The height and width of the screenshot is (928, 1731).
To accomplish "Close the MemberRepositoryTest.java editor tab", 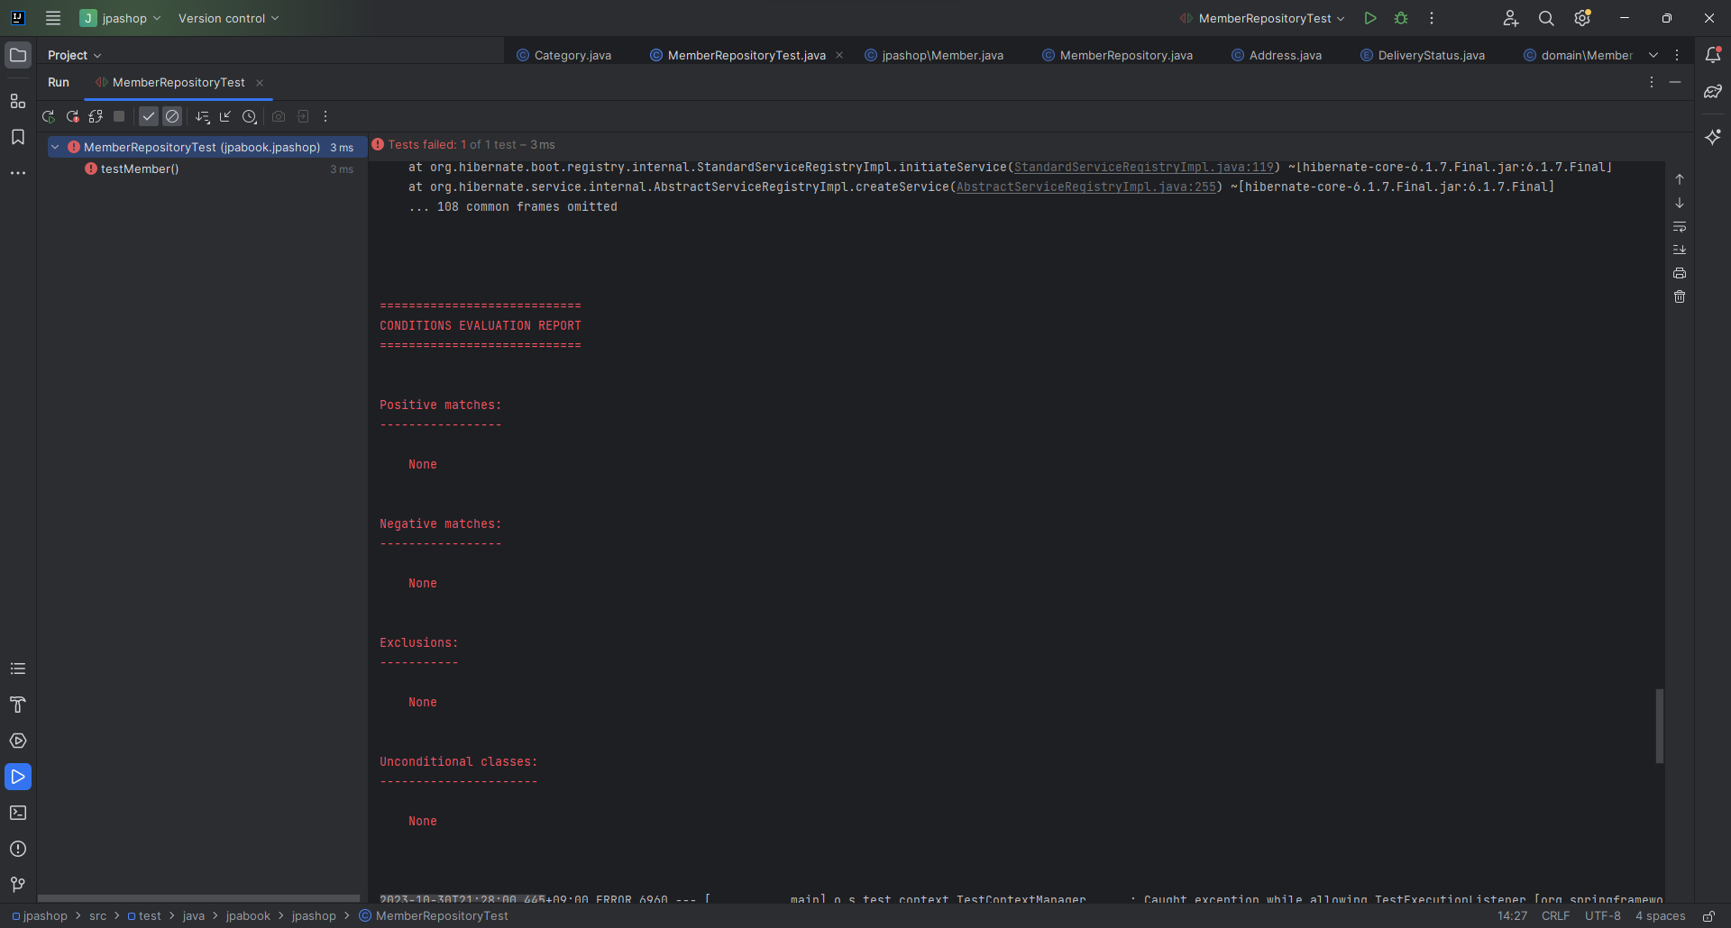I will click(x=839, y=55).
